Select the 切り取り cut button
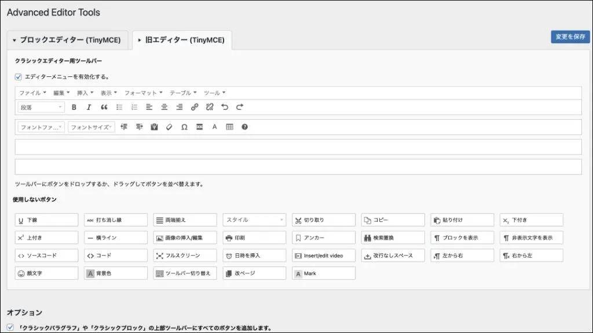This screenshot has width=593, height=333. point(324,220)
